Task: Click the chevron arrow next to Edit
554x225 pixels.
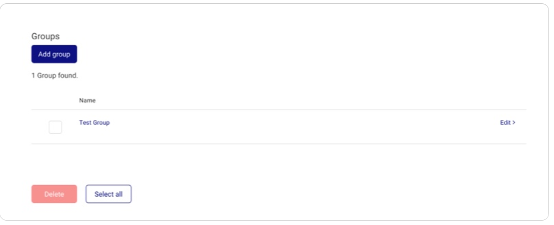Action: pyautogui.click(x=514, y=123)
